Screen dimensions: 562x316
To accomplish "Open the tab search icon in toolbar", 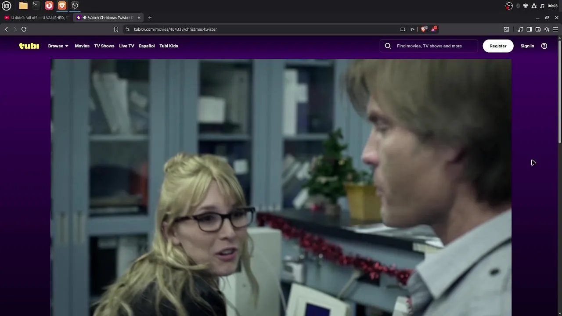I will pyautogui.click(x=506, y=29).
